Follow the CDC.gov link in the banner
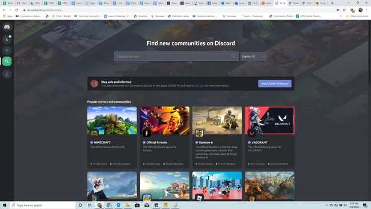This screenshot has width=371, height=209. point(199,86)
